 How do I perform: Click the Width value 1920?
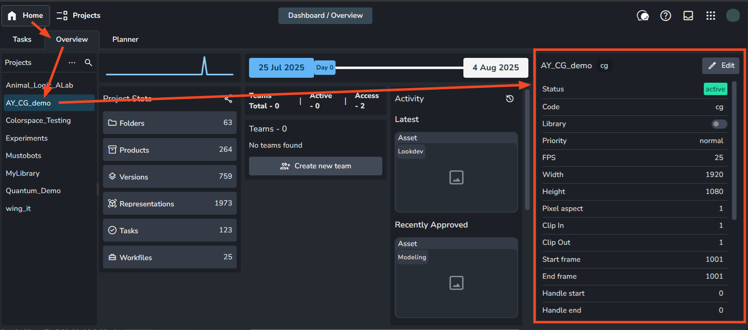click(714, 175)
